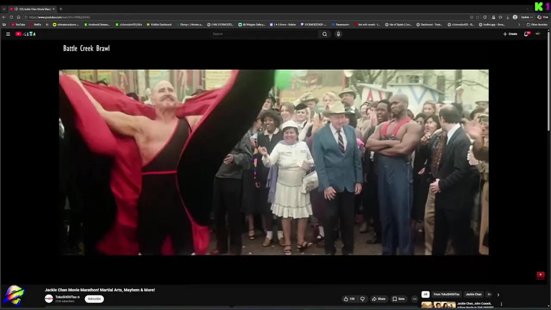The width and height of the screenshot is (551, 310).
Task: Subscribe to TokuSHOUTsu
Action: (x=94, y=299)
